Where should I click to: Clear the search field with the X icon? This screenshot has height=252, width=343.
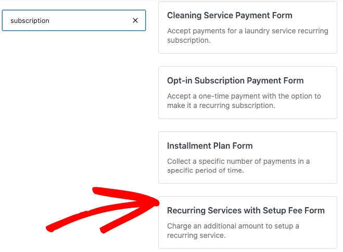click(135, 20)
